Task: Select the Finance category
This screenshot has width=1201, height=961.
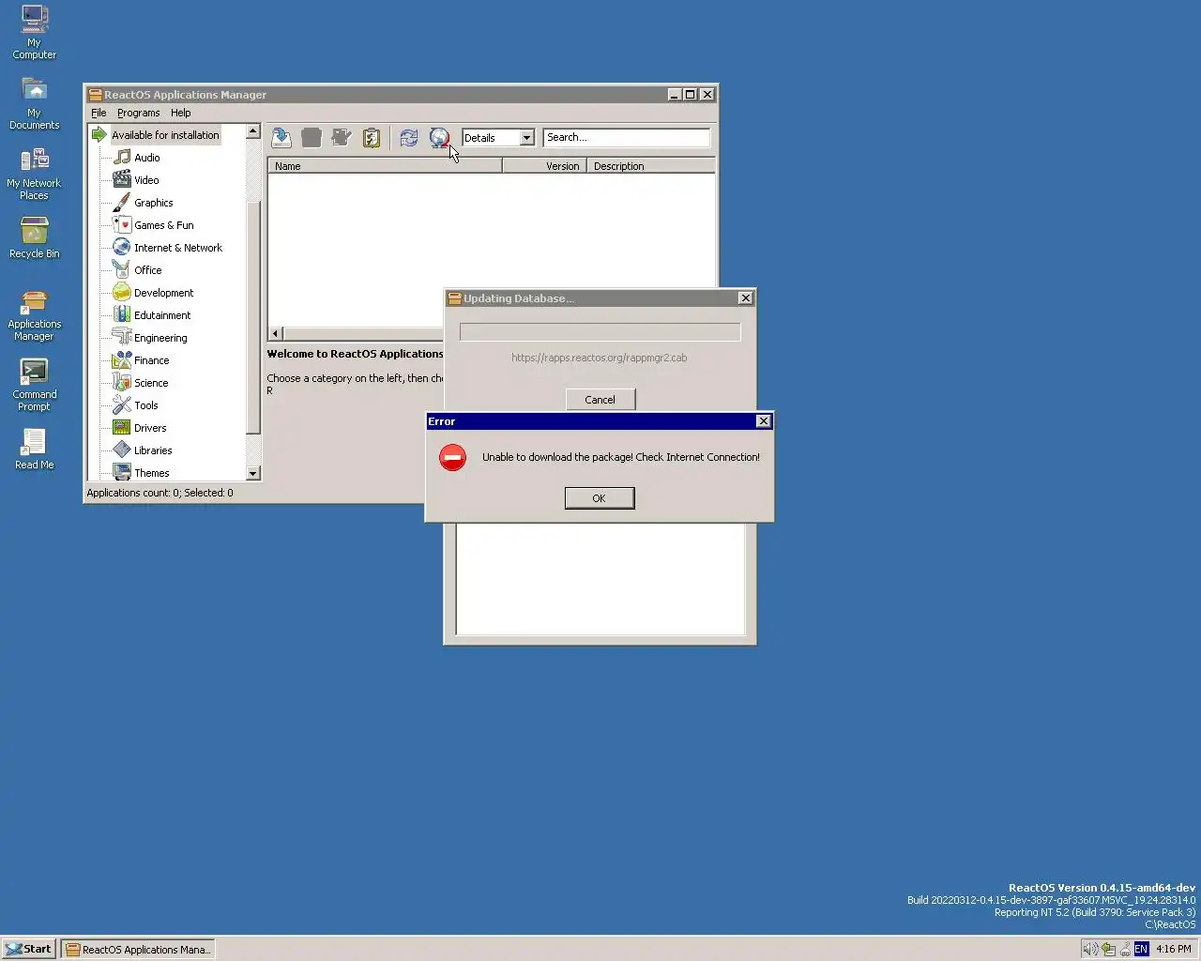Action: (151, 360)
